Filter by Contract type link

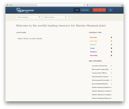click(93, 45)
